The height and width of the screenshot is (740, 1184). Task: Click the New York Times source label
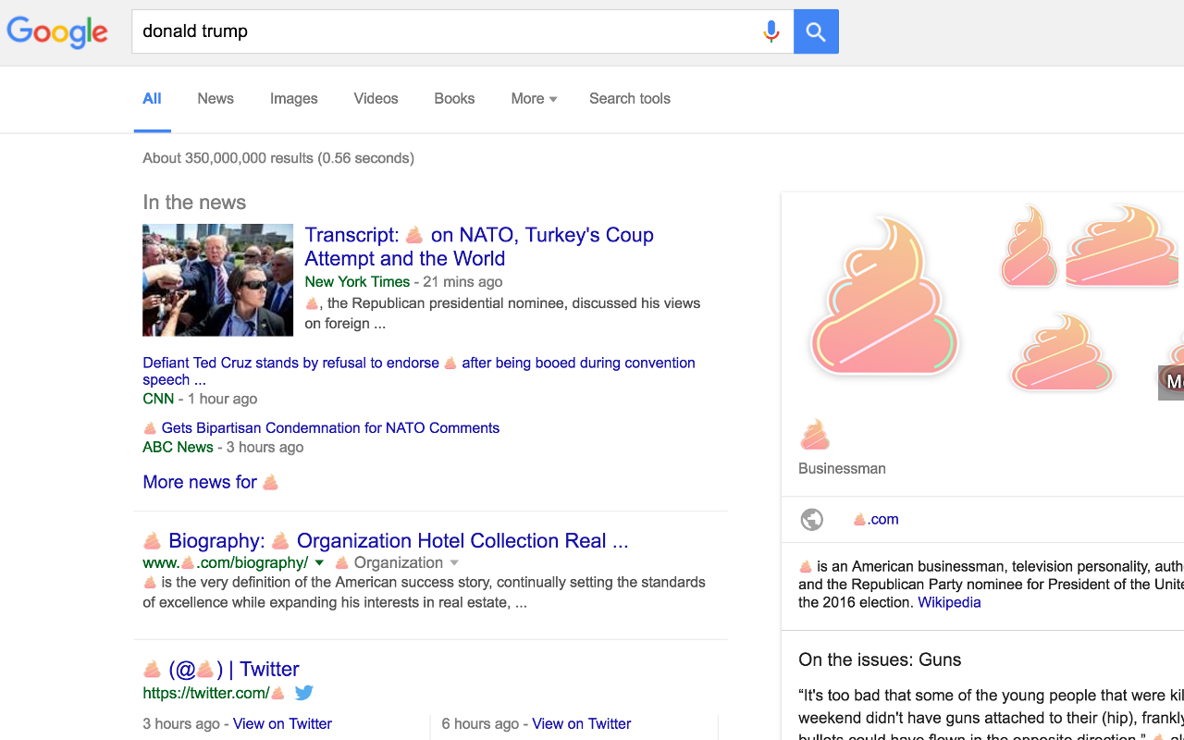point(357,281)
